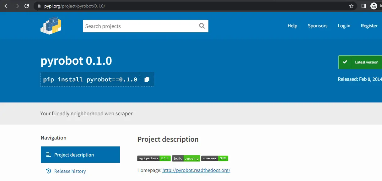382x181 pixels.
Task: Click the site padlock icon
Action: click(39, 6)
